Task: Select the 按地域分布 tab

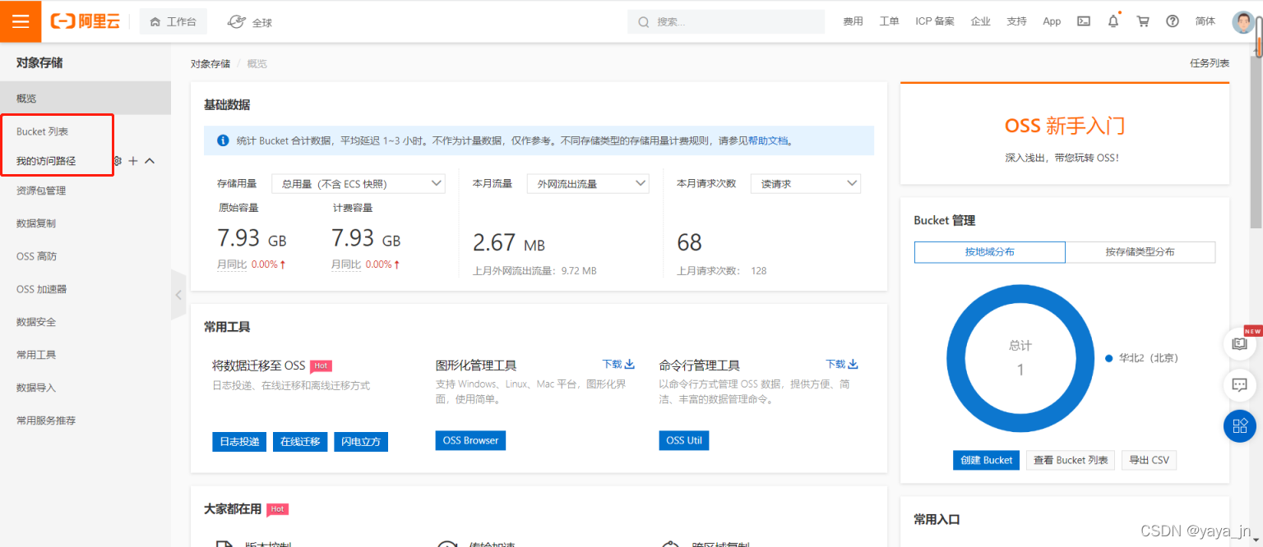Action: tap(990, 252)
